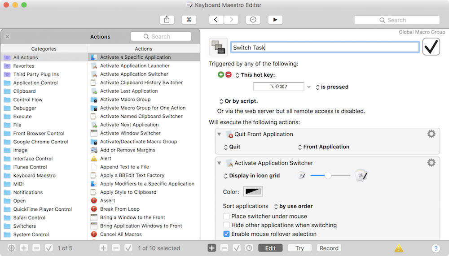The image size is (449, 256).
Task: Click the run macro play icon
Action: coord(275,20)
